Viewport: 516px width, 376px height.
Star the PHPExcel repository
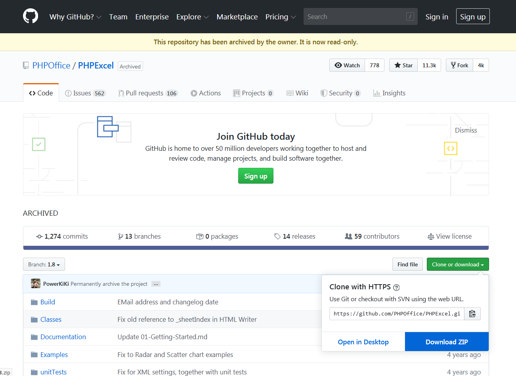(403, 65)
